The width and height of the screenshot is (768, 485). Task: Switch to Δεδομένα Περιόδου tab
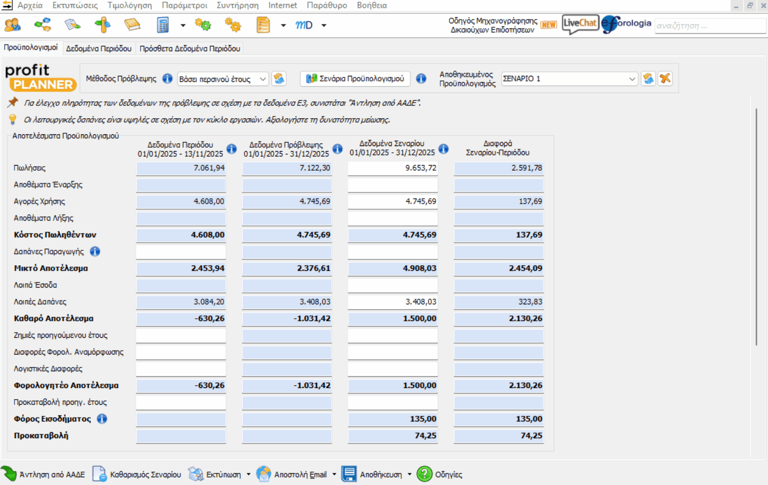(x=99, y=48)
